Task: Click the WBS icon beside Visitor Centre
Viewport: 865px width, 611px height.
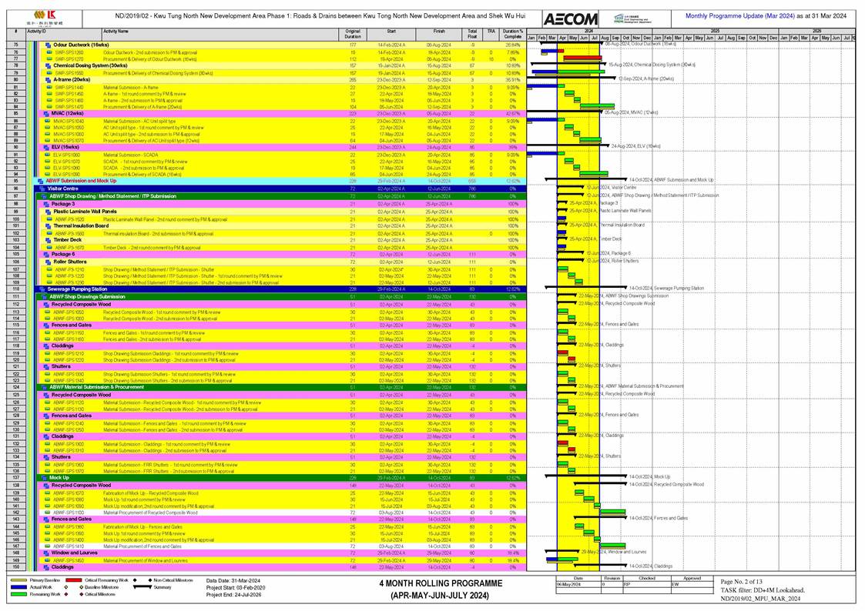Action: pos(42,189)
